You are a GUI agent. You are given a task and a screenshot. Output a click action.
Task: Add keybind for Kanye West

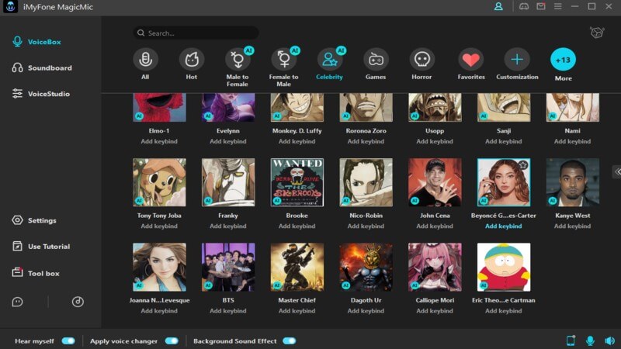tap(572, 226)
